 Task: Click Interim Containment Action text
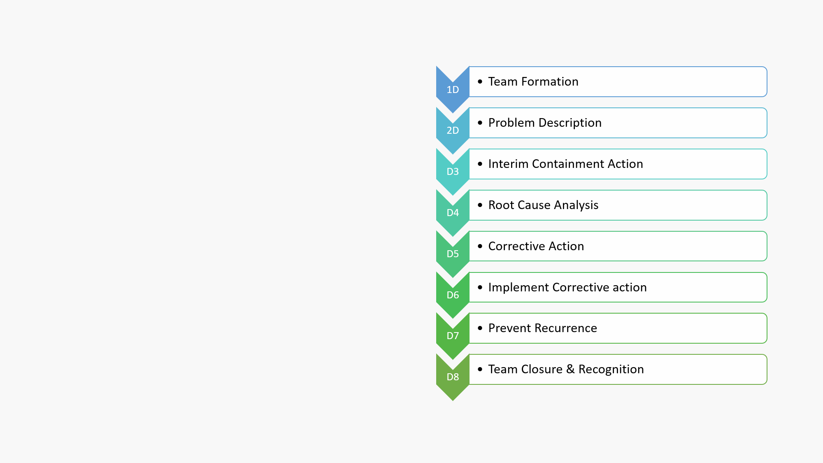(565, 164)
